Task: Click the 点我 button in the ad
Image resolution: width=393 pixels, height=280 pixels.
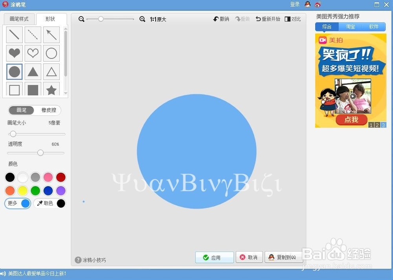Action: click(x=351, y=119)
